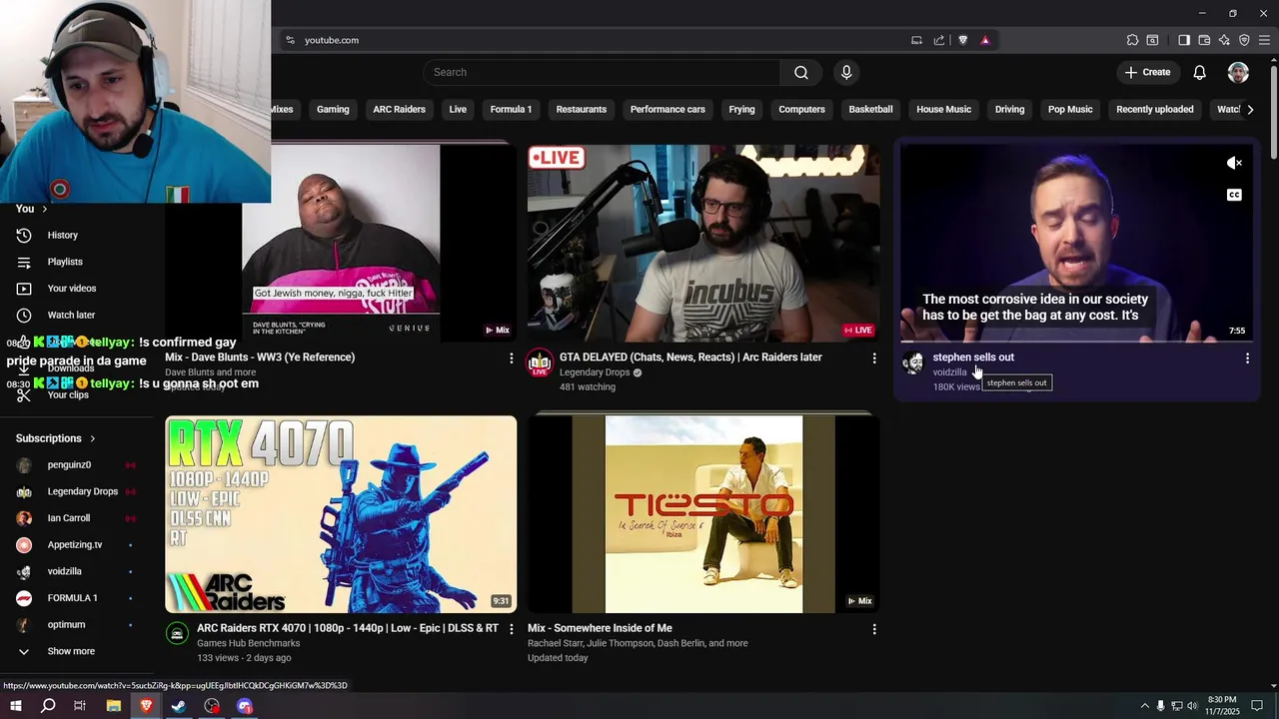Open options for GTA DELAYED live stream
Viewport: 1279px width, 719px height.
pyautogui.click(x=873, y=359)
